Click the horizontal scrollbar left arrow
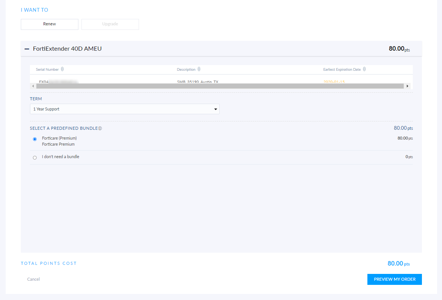442x300 pixels. pos(33,86)
